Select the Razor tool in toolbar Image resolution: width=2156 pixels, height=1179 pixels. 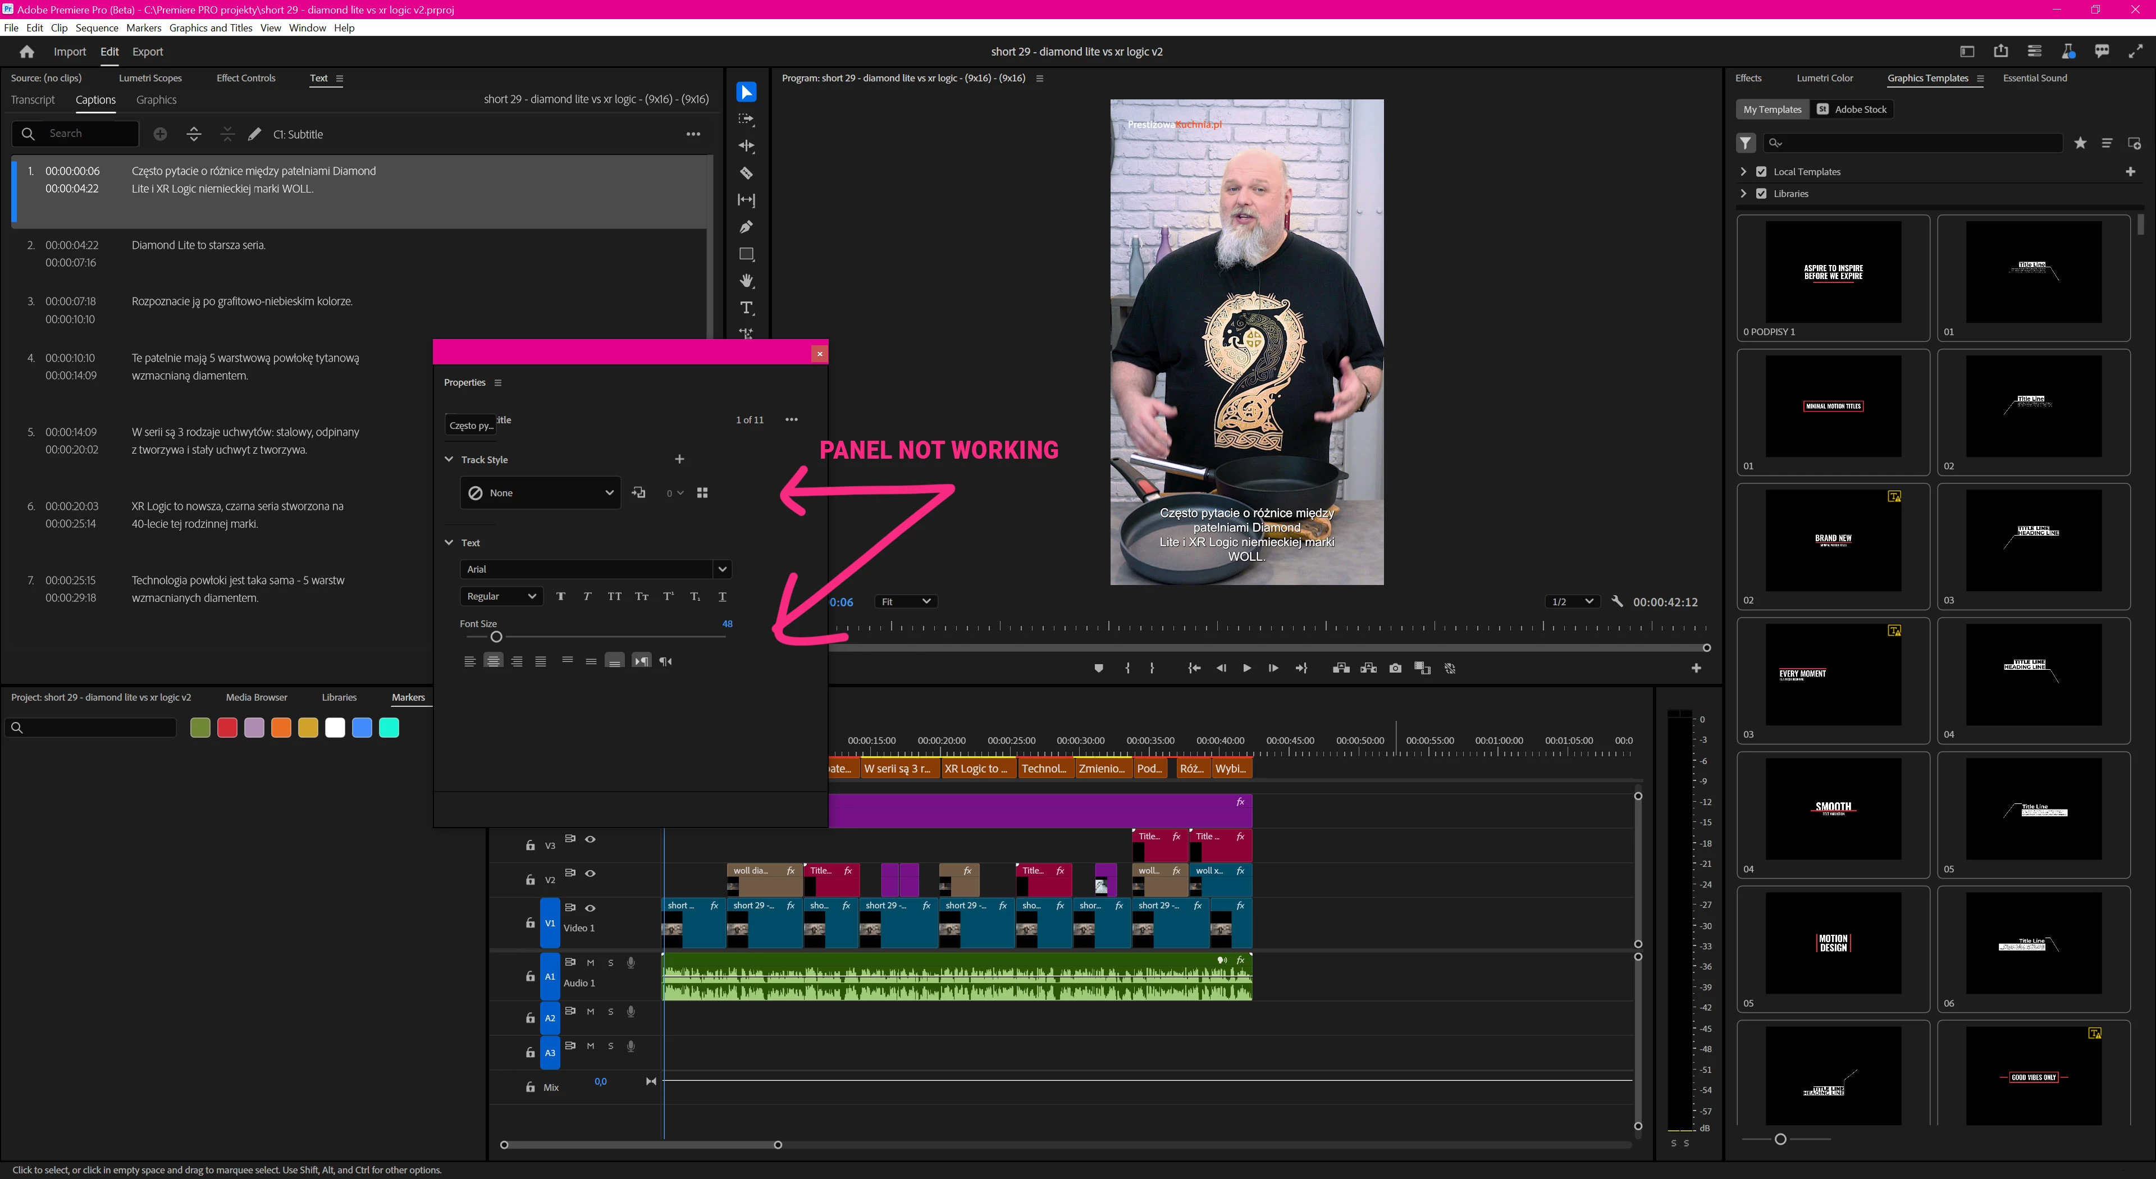click(x=746, y=173)
